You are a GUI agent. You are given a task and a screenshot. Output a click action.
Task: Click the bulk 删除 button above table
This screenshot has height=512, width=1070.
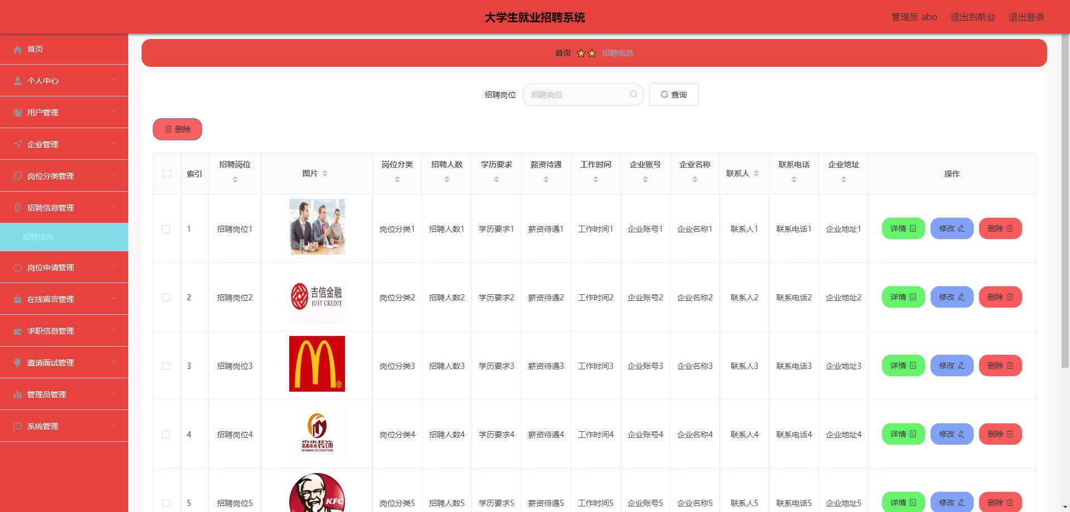point(177,129)
